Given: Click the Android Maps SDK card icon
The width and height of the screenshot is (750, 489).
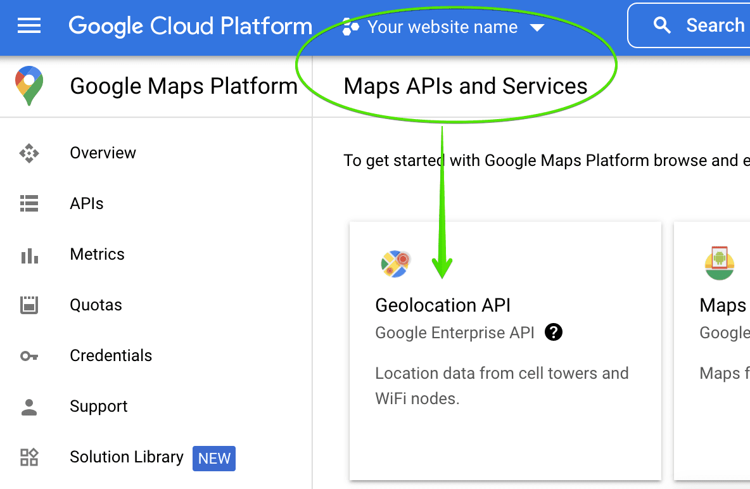Looking at the screenshot, I should point(719,264).
